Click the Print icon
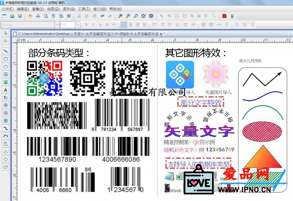This screenshot has width=293, height=201. point(38,16)
